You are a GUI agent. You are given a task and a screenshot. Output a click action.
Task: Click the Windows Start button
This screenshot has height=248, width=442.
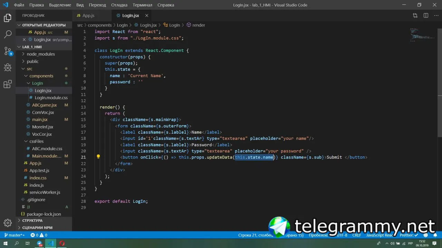click(6, 244)
